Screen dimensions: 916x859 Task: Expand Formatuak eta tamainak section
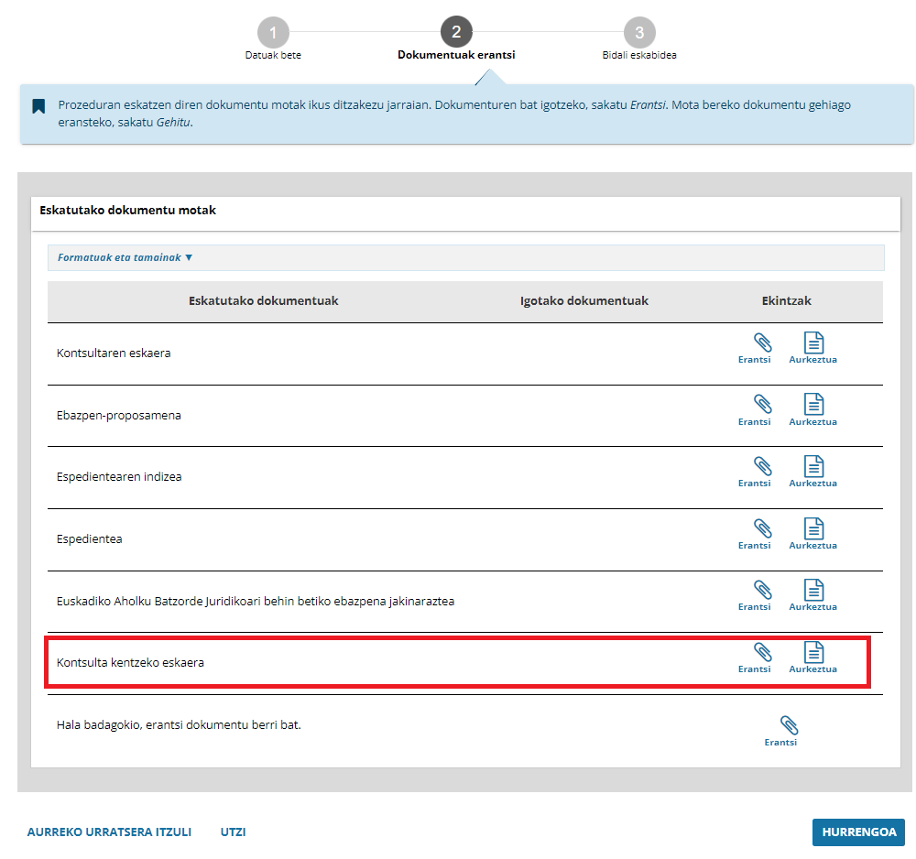point(125,258)
